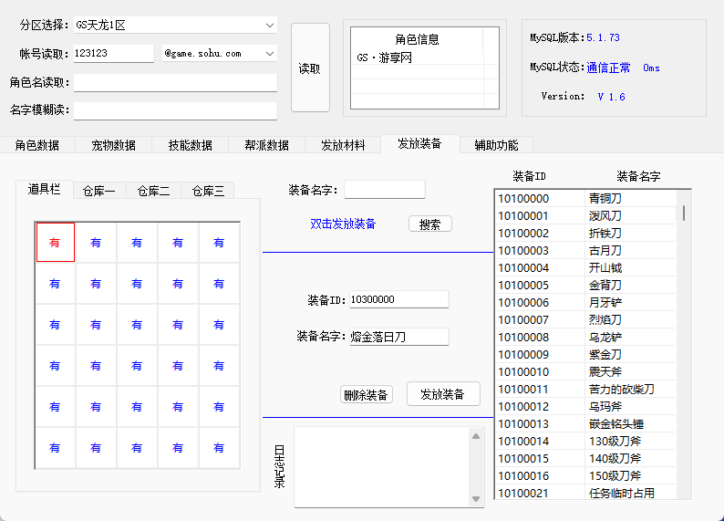Click the 搜索 button

click(429, 224)
